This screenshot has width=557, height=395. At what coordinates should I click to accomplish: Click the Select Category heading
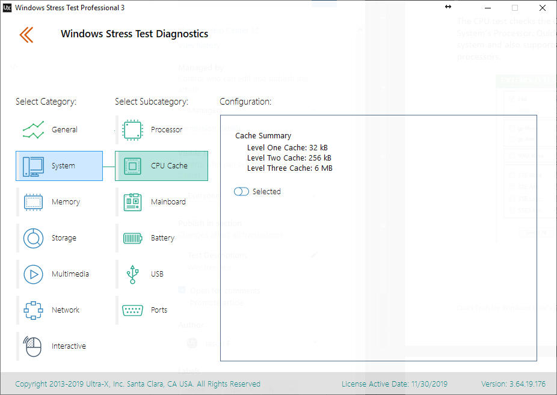pos(46,102)
